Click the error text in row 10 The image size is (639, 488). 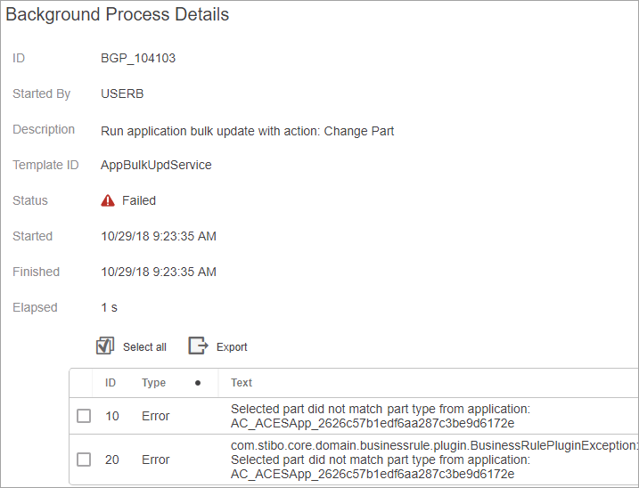pyautogui.click(x=381, y=416)
